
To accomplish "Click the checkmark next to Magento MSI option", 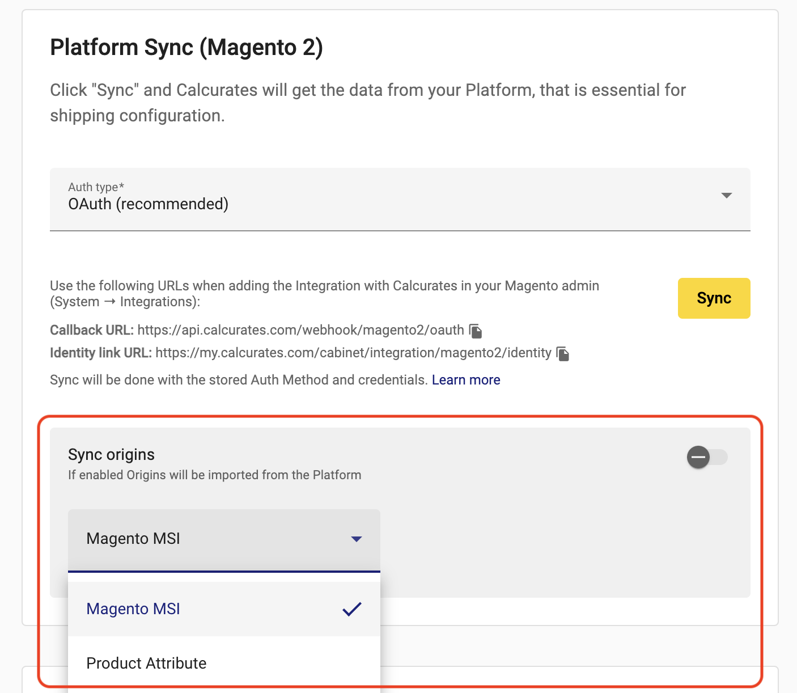I will coord(352,609).
